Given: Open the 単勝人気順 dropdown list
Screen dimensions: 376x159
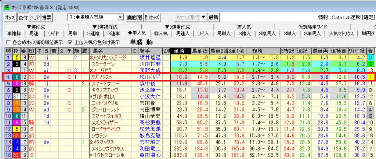Looking at the screenshot, I should click(x=120, y=17).
